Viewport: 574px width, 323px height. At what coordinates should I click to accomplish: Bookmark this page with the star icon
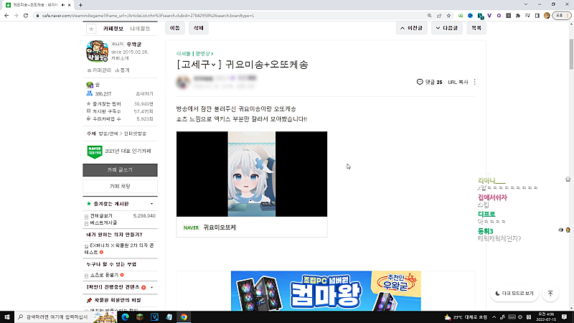(448, 16)
